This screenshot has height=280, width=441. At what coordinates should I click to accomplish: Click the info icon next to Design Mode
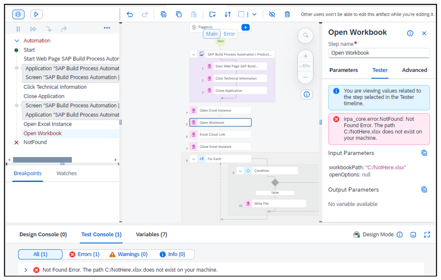[x=400, y=235]
